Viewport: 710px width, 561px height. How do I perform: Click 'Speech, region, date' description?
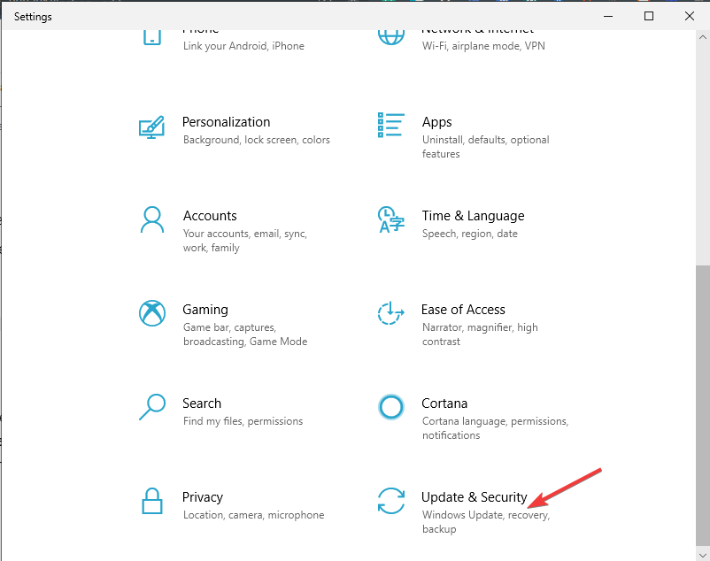point(469,234)
